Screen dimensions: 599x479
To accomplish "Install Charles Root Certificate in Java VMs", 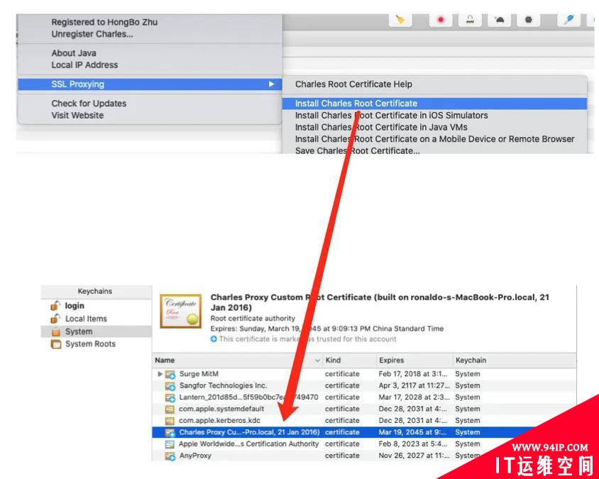I will click(x=381, y=127).
